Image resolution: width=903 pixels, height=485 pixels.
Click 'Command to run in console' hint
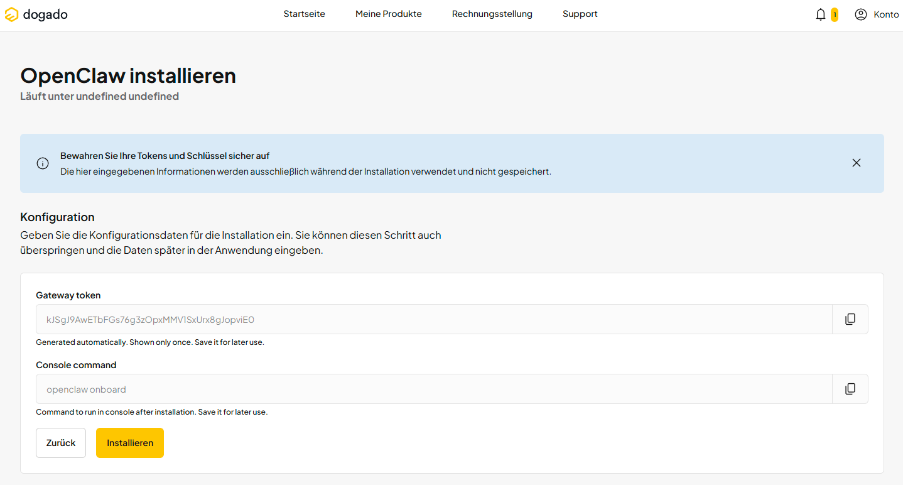tap(152, 412)
